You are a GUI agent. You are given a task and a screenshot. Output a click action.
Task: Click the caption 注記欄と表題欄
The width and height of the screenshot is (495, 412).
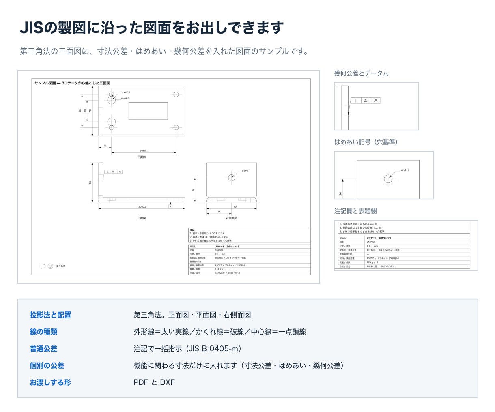[355, 211]
